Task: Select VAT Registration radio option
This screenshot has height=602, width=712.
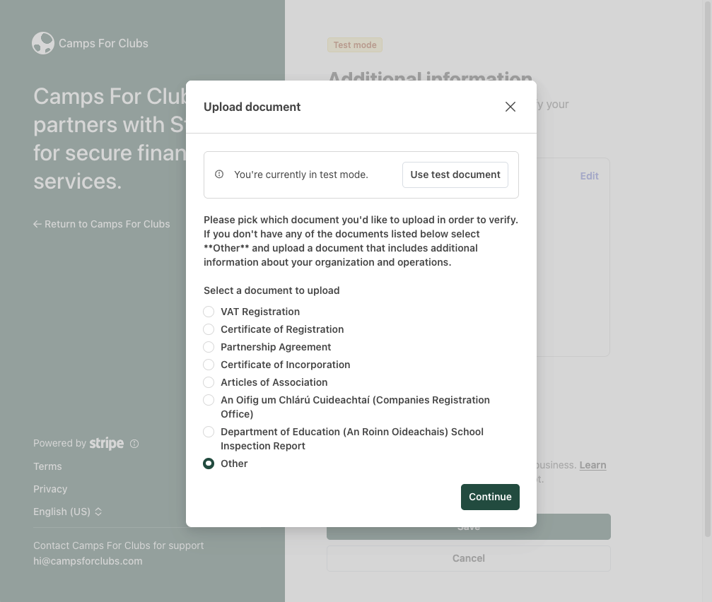Action: click(x=209, y=312)
